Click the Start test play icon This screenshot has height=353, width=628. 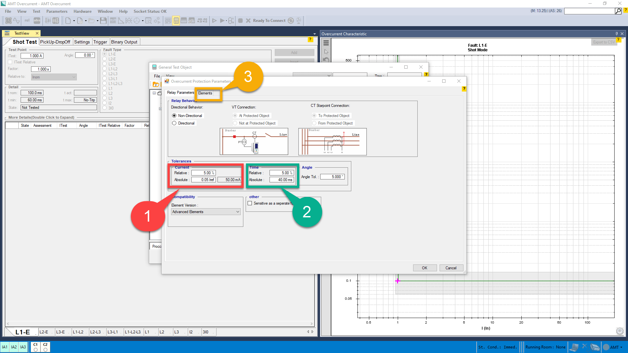(215, 21)
